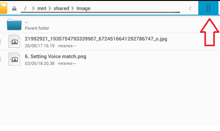This screenshot has height=131, width=220.
Task: Click the blue Parent folder icon
Action: (x=14, y=24)
